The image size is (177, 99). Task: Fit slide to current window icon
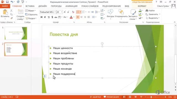tap(175, 97)
